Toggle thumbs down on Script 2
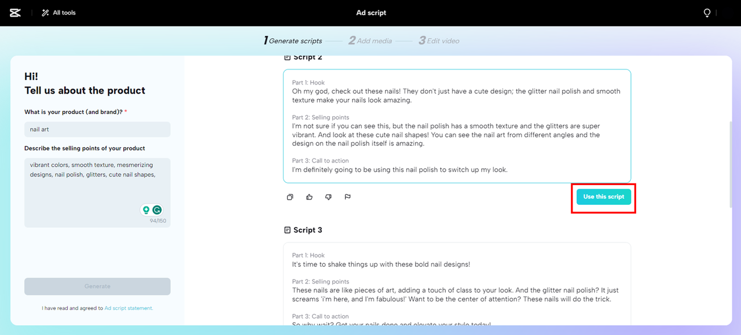The width and height of the screenshot is (741, 335). point(328,197)
